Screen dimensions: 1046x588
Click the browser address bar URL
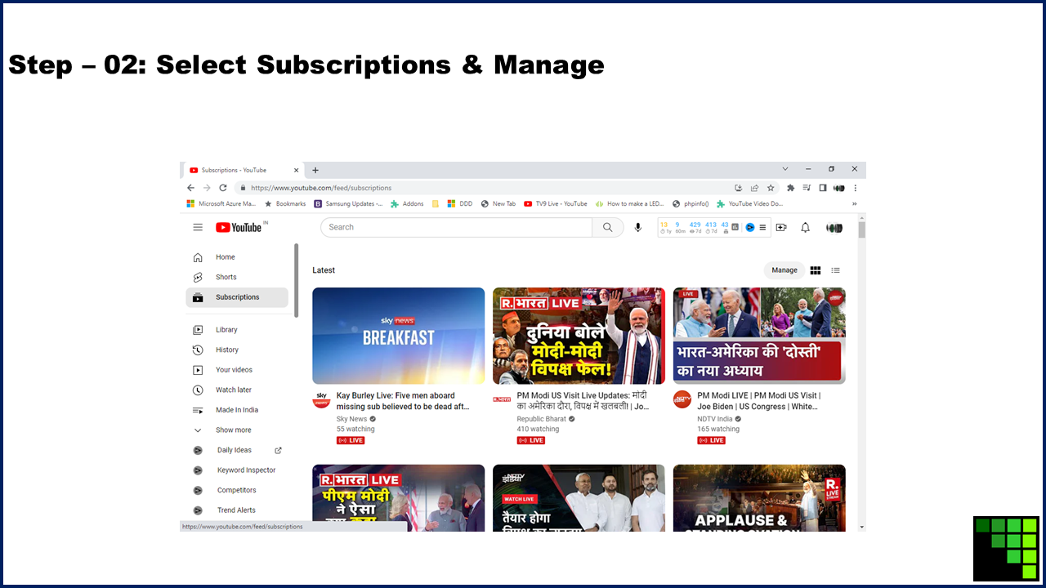[321, 188]
